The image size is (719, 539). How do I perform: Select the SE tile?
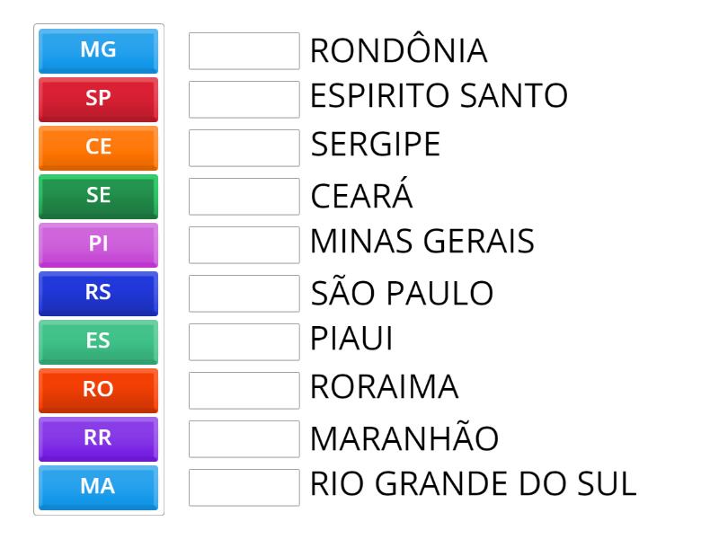[97, 196]
